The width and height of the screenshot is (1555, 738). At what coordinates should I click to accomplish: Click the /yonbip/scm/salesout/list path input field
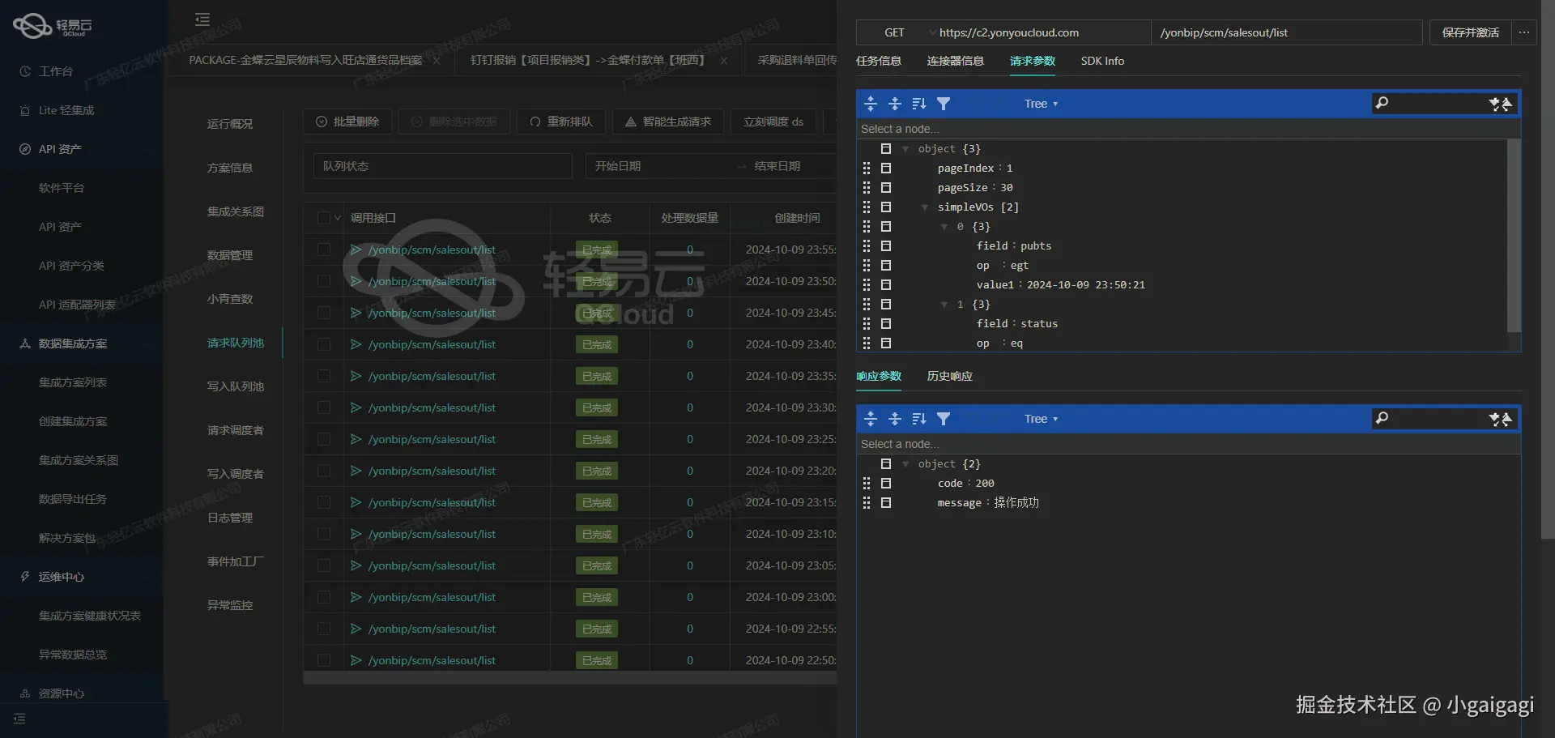1286,32
